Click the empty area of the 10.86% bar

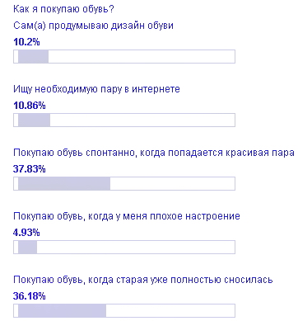point(142,120)
